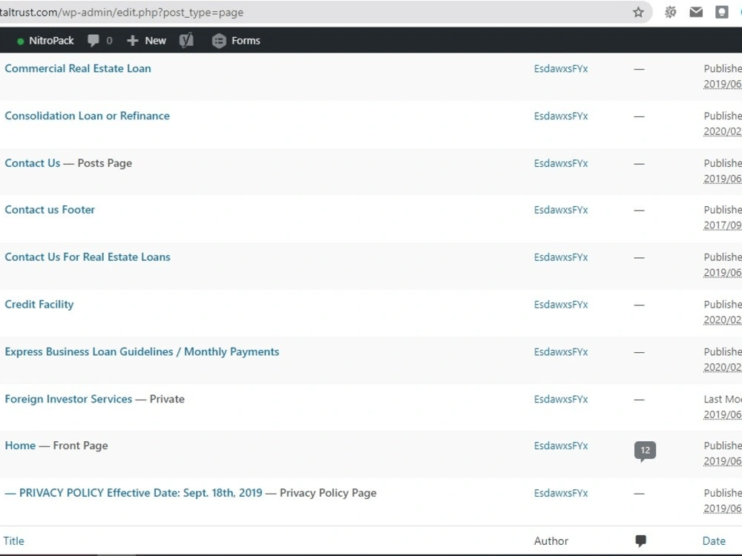The width and height of the screenshot is (742, 556).
Task: Click the EsdawxsFYx author in Contact Us Posts Page row
Action: coord(561,163)
